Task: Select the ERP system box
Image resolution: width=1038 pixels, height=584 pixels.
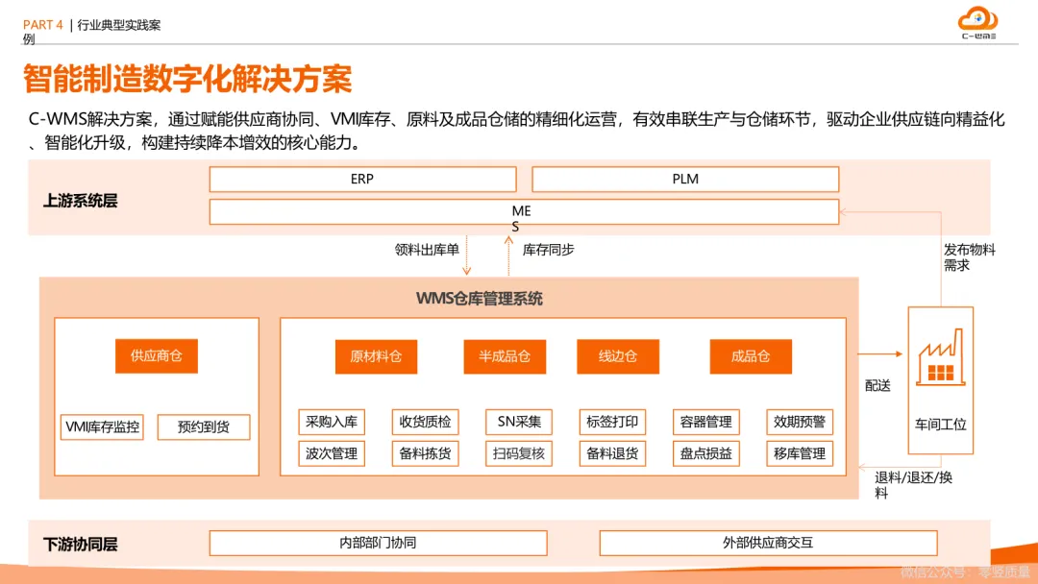Action: click(362, 180)
